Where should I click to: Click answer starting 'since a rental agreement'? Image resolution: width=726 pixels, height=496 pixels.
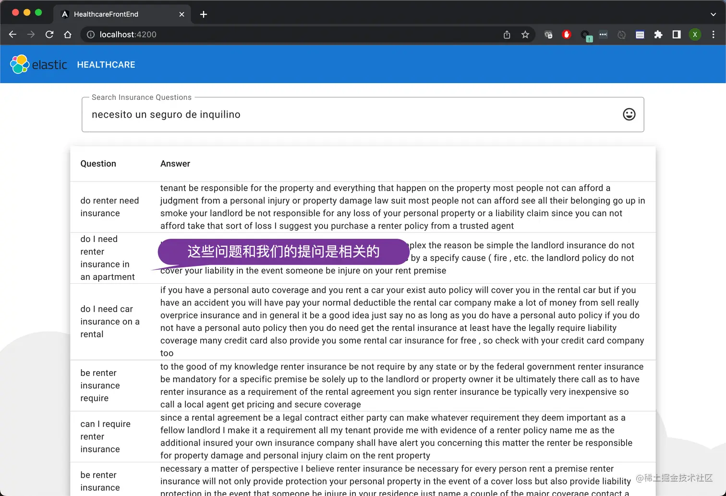[x=397, y=436]
